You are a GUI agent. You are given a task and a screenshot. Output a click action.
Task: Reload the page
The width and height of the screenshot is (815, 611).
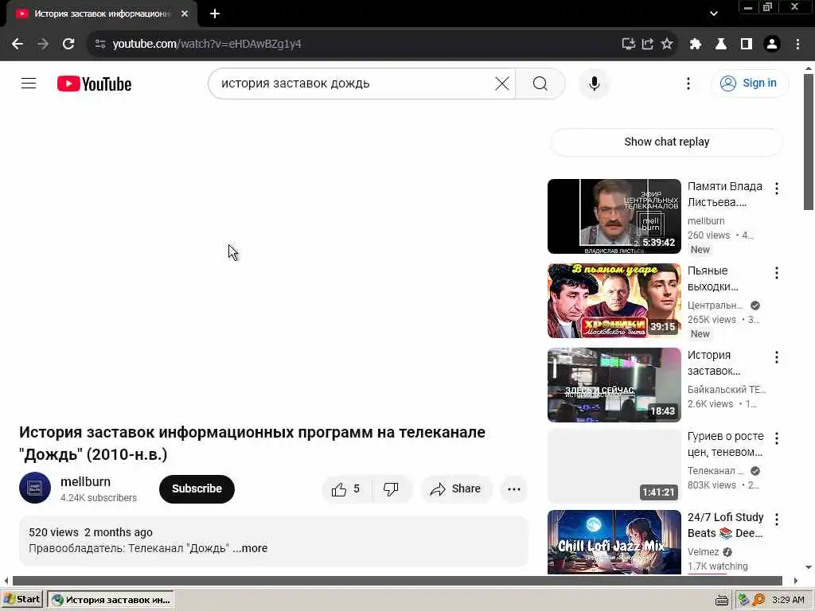coord(68,44)
